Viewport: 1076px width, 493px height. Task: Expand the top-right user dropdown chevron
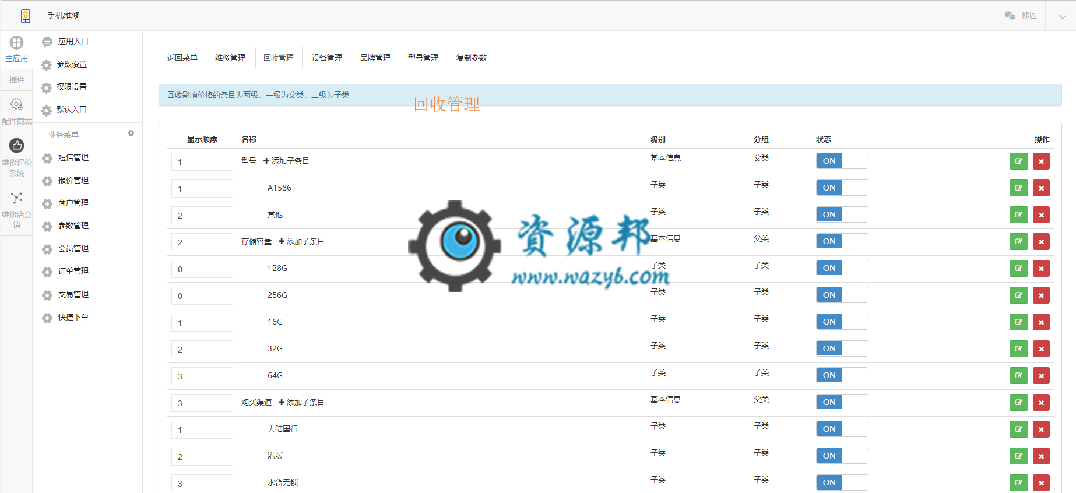(1062, 16)
